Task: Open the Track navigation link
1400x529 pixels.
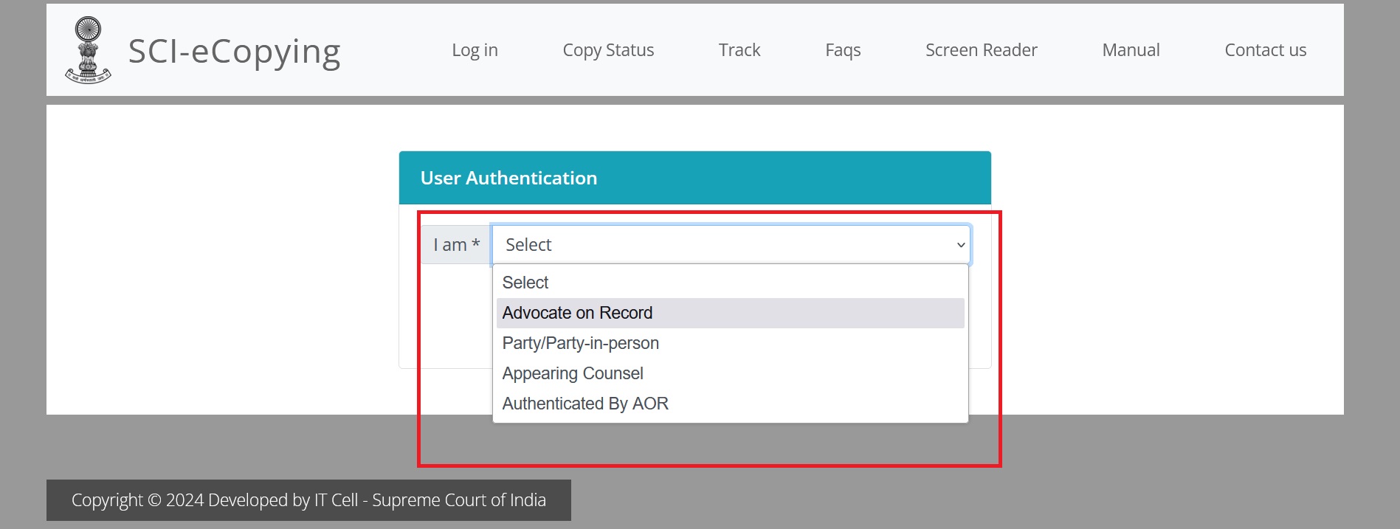Action: click(739, 50)
